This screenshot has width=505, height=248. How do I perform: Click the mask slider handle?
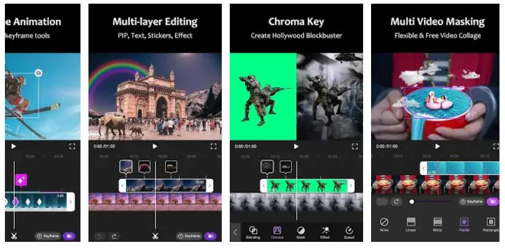pos(412,202)
